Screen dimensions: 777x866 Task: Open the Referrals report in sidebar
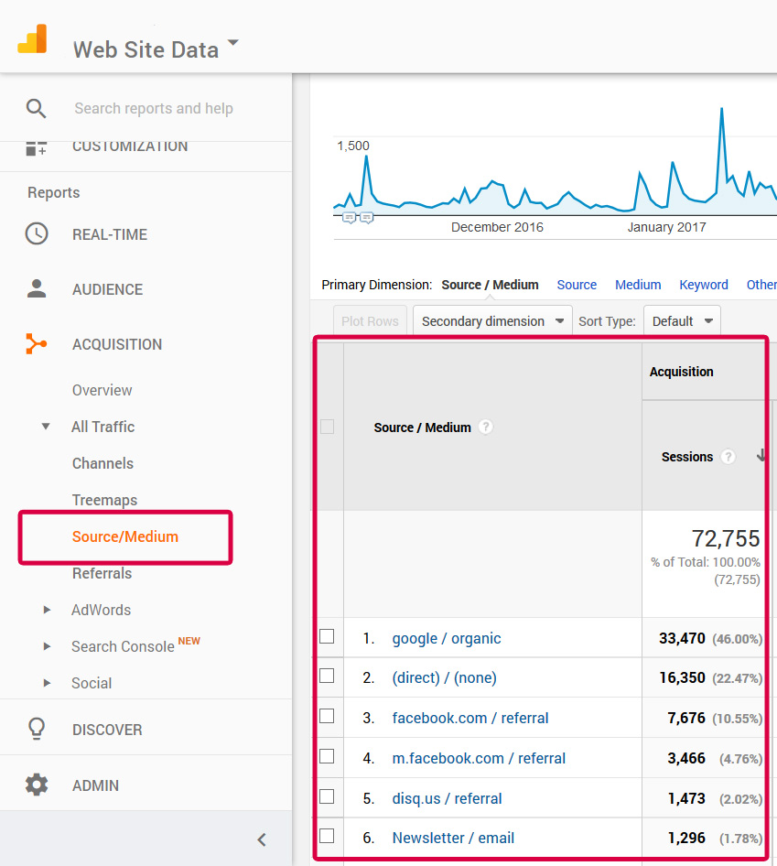click(x=102, y=573)
